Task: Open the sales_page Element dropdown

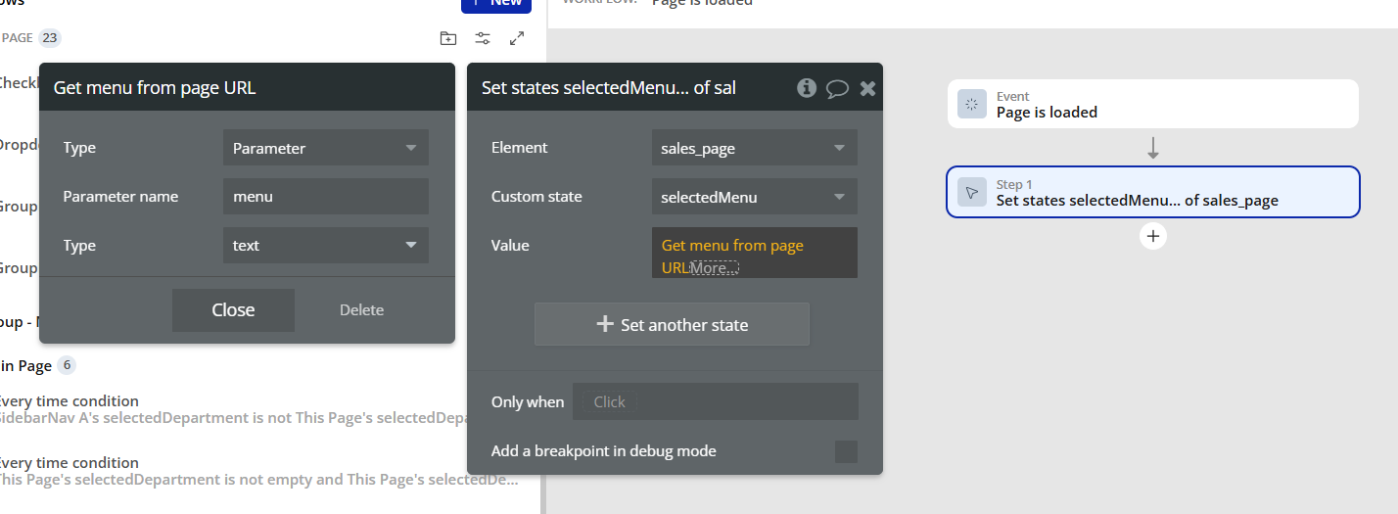Action: (754, 148)
